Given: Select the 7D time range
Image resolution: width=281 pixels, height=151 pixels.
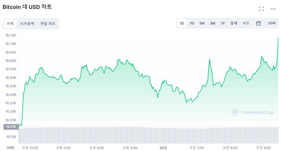Looking at the screenshot, I should click(x=191, y=23).
